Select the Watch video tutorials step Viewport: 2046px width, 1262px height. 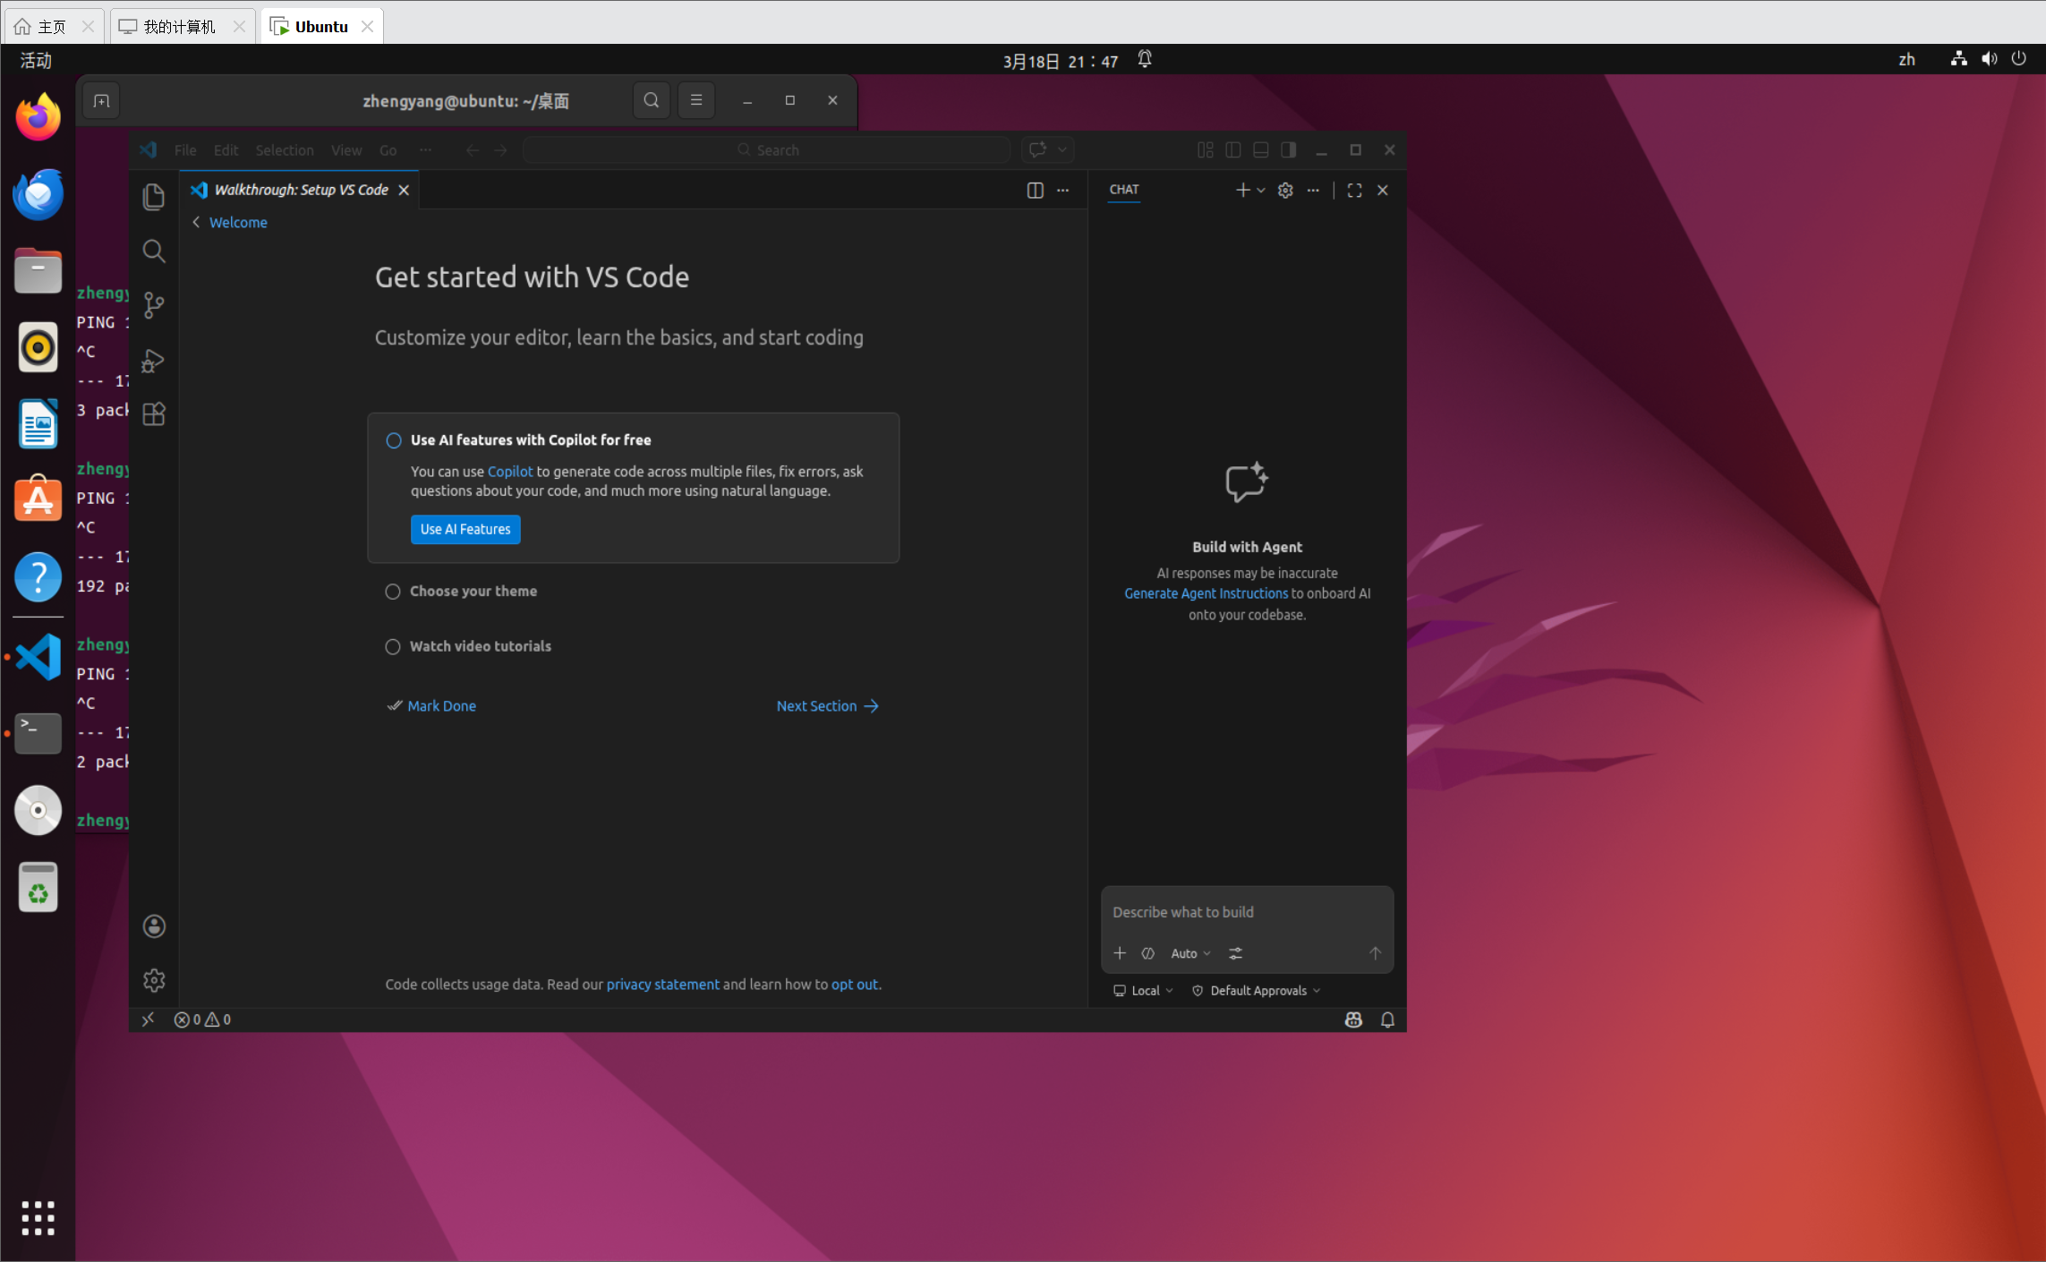480,646
